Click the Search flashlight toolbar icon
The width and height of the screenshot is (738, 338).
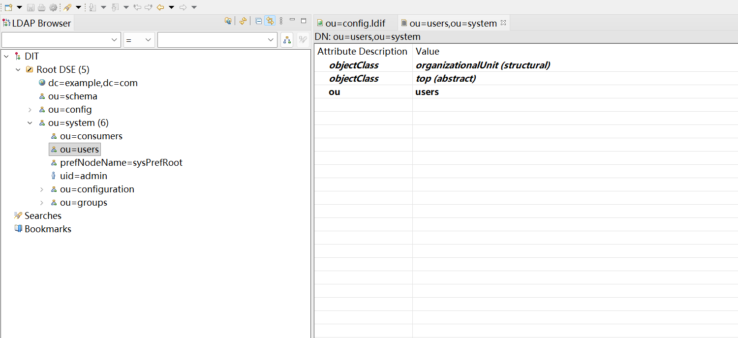pyautogui.click(x=67, y=7)
